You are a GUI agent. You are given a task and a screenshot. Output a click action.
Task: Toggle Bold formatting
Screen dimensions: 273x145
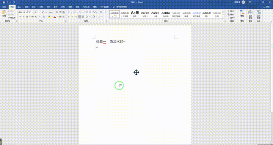click(x=20, y=17)
